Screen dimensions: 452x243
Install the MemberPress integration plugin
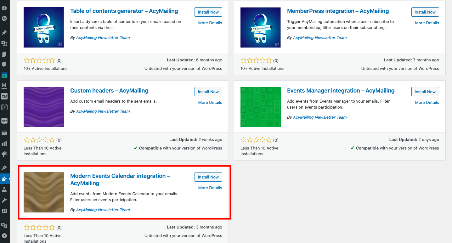[x=425, y=12]
